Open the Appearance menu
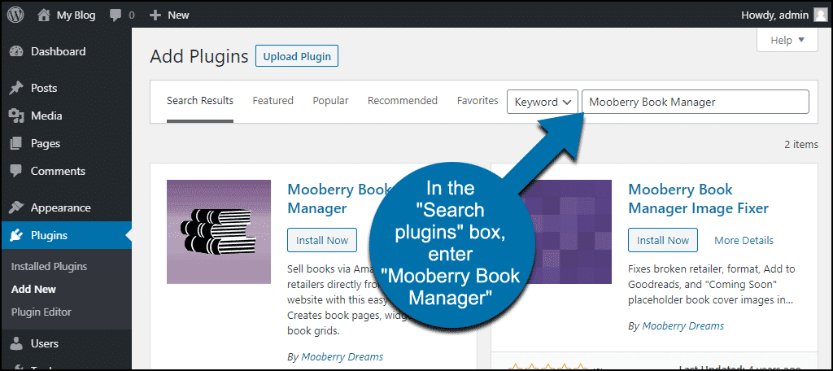The image size is (833, 371). pos(66,207)
